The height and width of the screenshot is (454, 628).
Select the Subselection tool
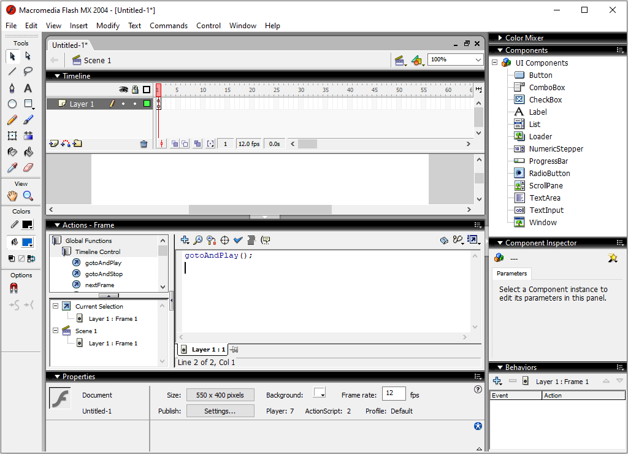[28, 56]
